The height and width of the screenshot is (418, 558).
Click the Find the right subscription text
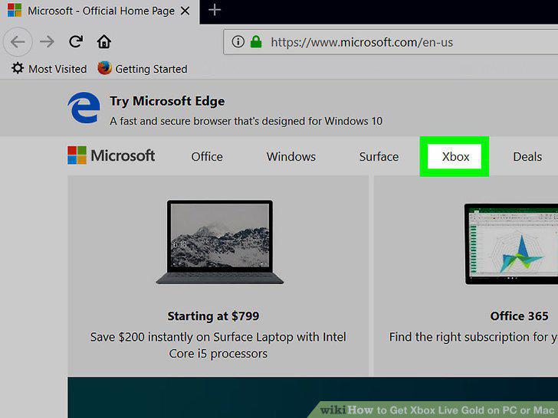474,337
